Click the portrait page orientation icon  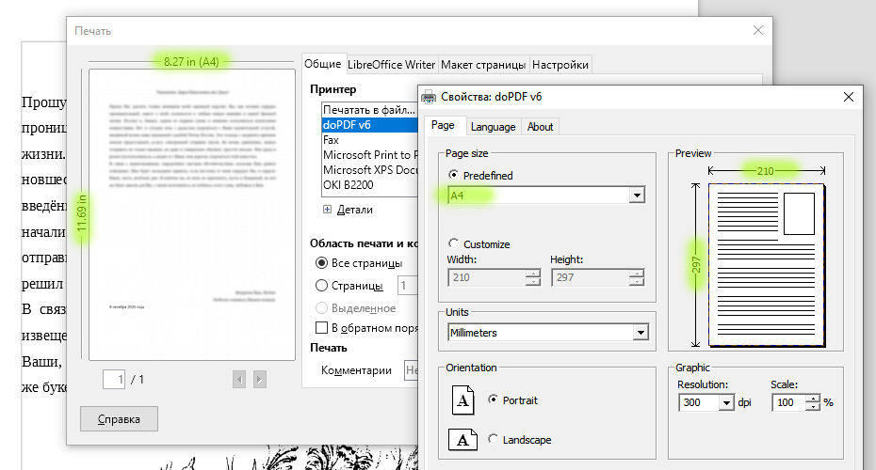click(463, 400)
